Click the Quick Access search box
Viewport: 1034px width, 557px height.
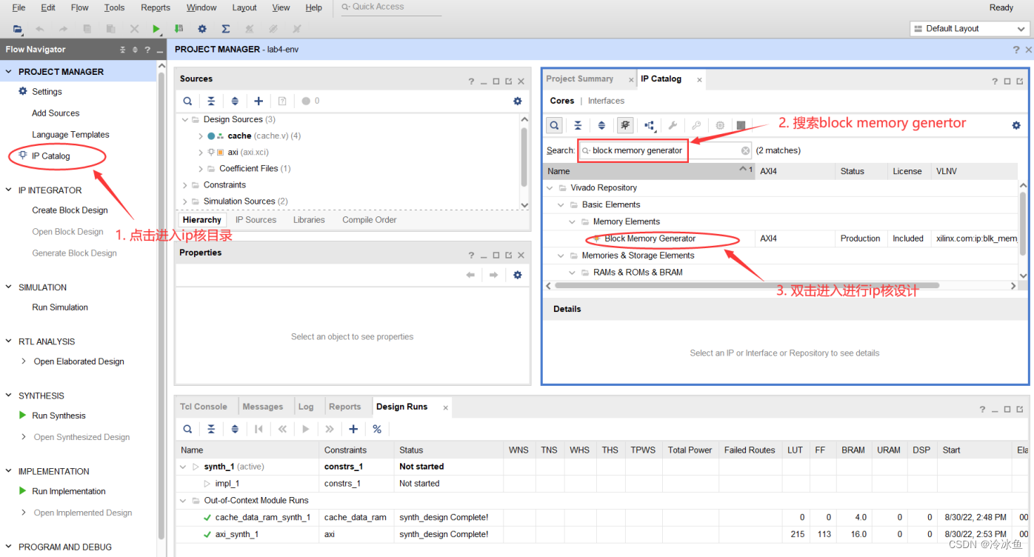pos(390,7)
